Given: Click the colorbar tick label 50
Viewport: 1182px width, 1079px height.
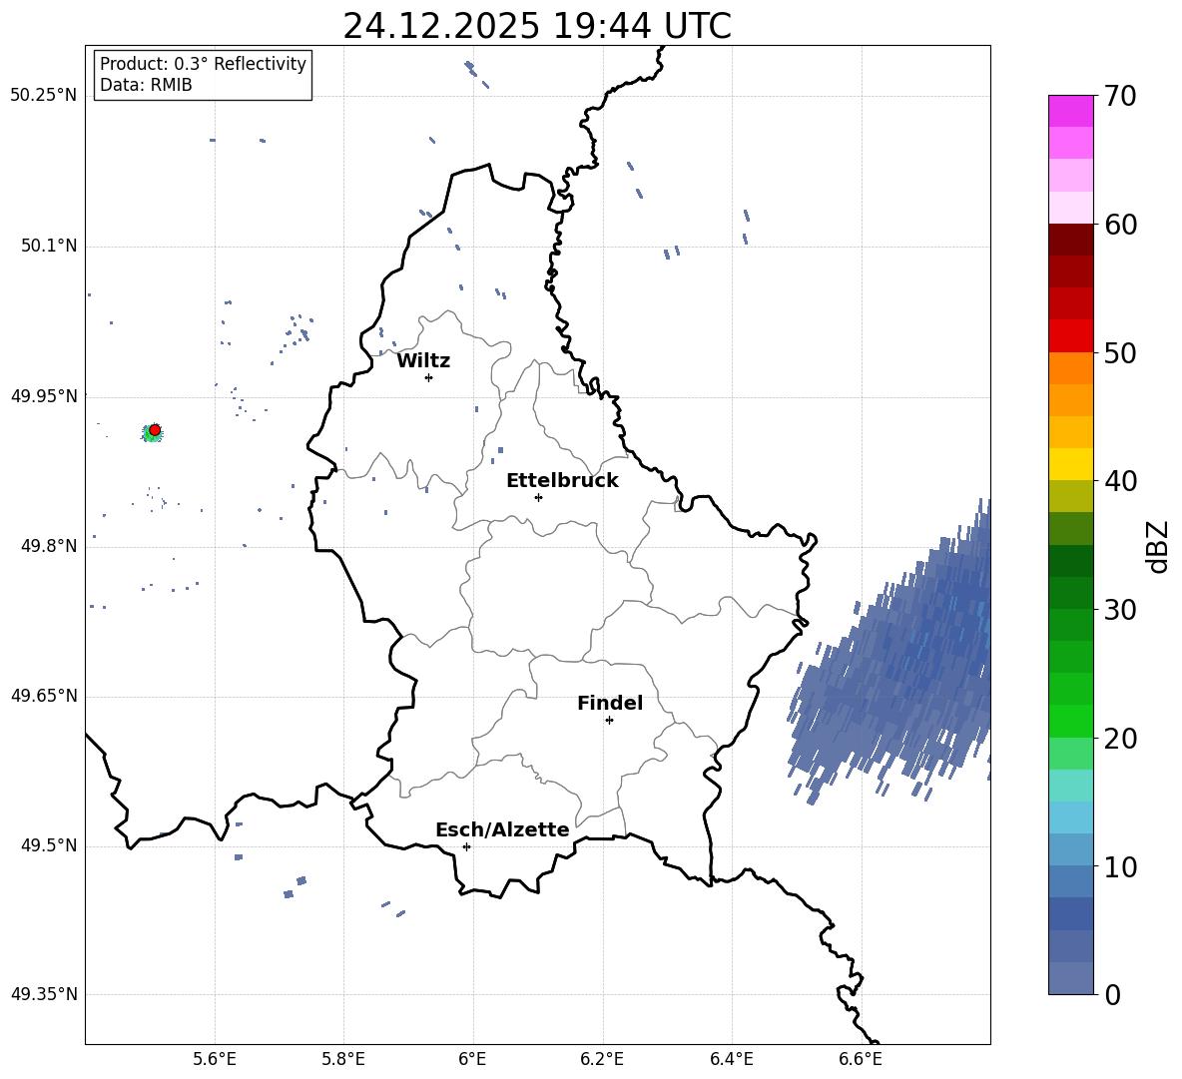Looking at the screenshot, I should tap(1120, 352).
